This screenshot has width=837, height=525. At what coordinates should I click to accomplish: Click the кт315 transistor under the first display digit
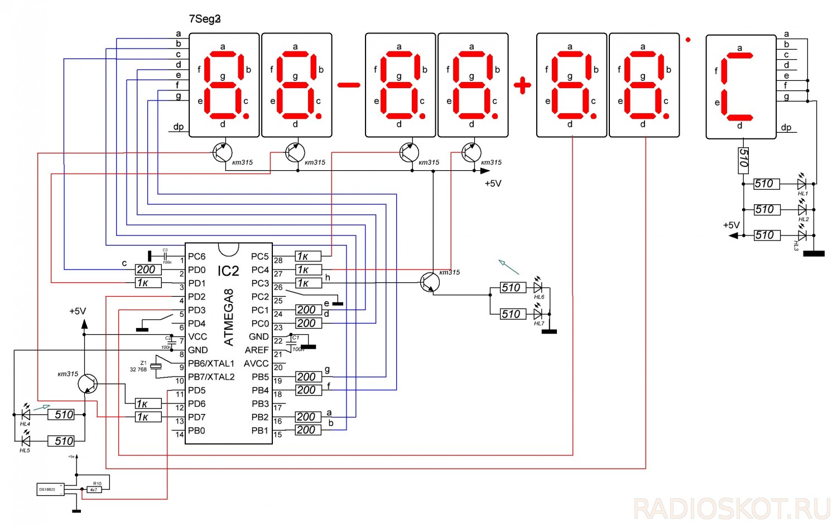[223, 152]
